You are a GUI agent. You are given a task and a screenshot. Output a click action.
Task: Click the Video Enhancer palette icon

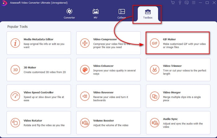click(85, 70)
